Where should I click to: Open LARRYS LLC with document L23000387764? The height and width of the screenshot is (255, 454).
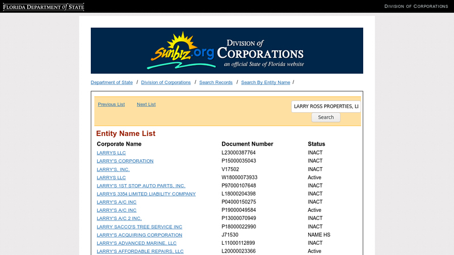pos(111,152)
